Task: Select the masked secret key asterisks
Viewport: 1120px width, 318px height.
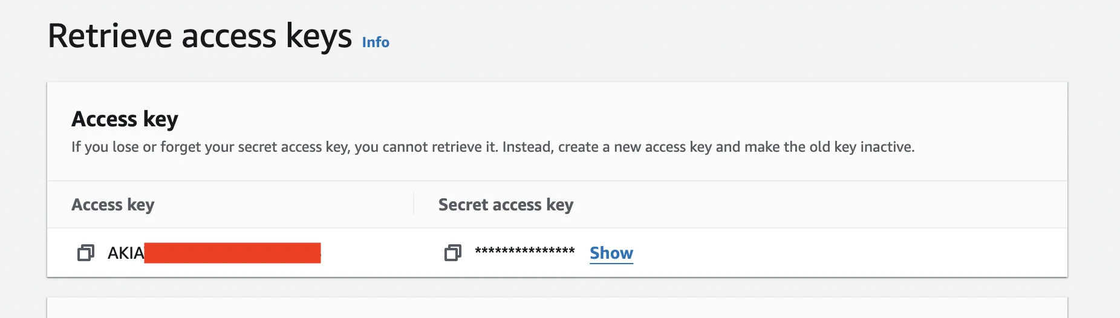Action: tap(524, 251)
